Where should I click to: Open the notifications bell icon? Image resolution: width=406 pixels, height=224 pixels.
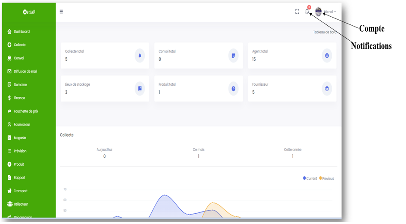click(x=307, y=12)
